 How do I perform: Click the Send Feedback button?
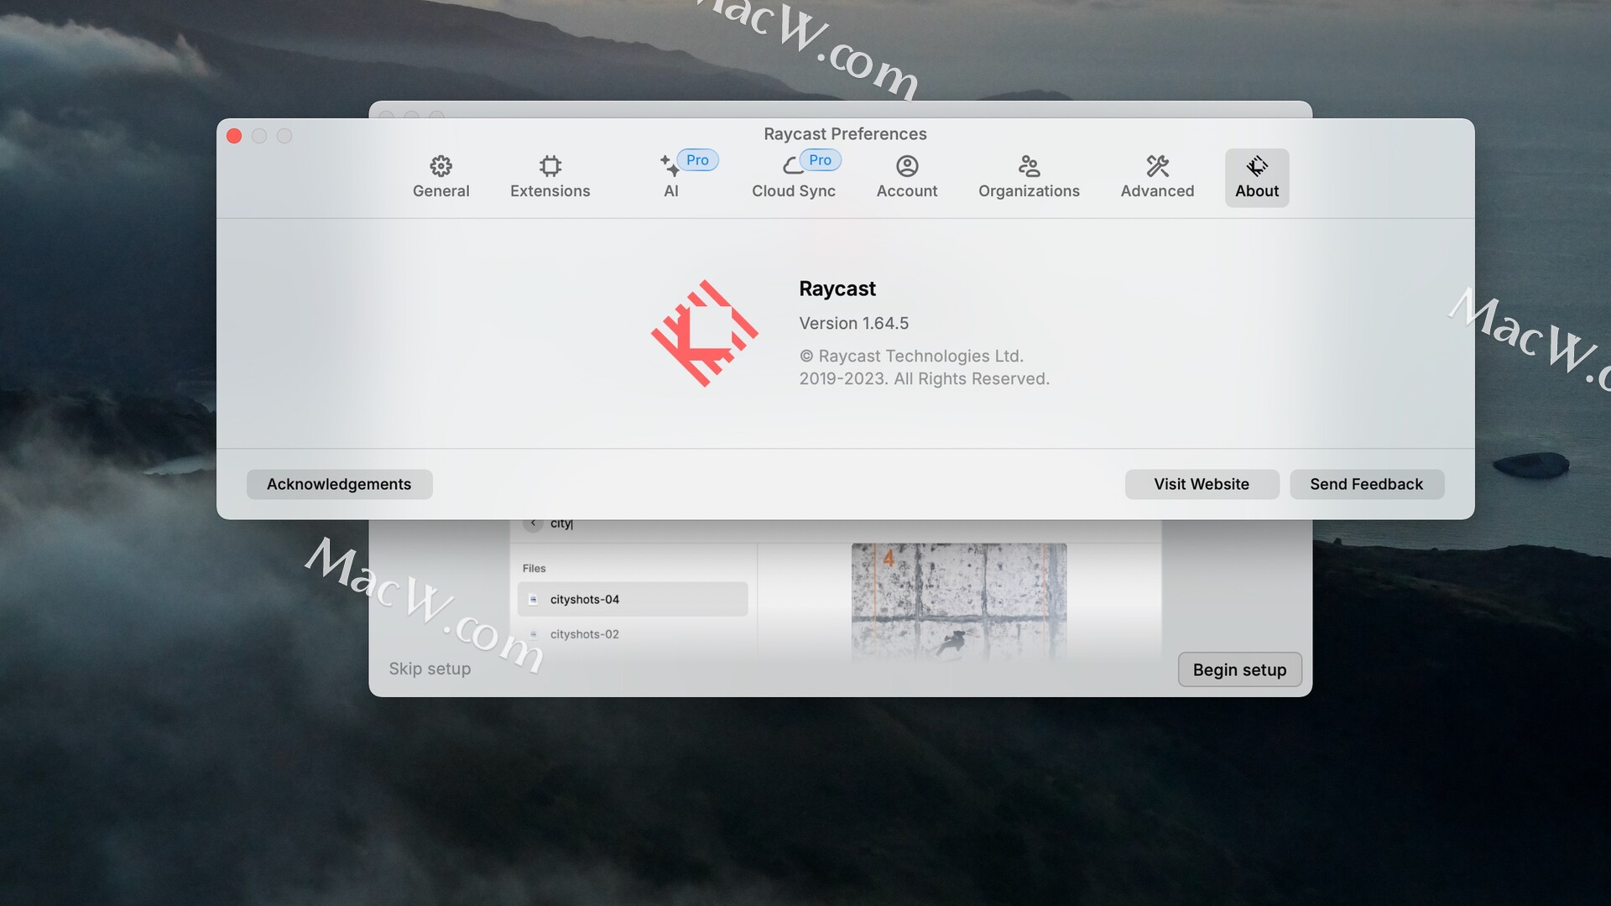point(1366,484)
